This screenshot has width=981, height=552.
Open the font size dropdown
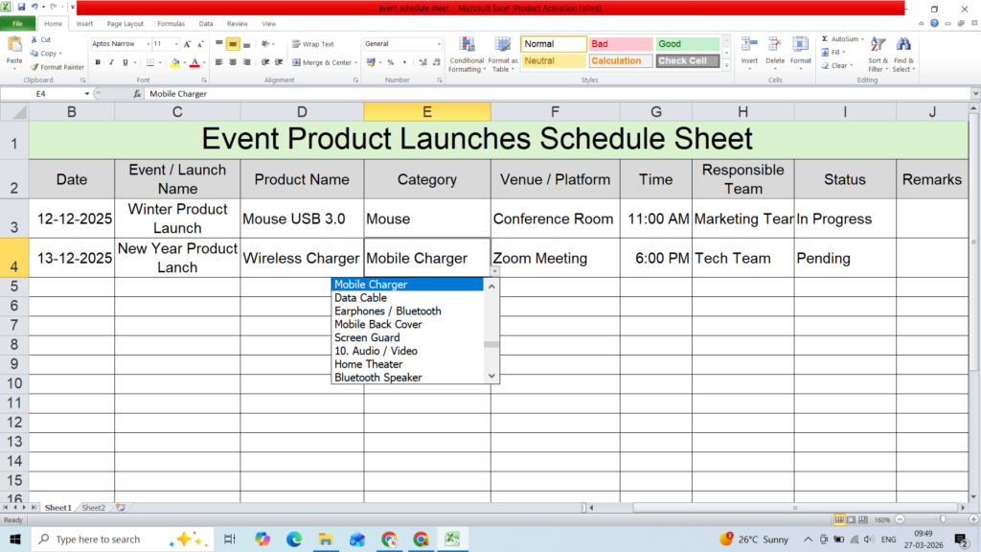click(176, 44)
